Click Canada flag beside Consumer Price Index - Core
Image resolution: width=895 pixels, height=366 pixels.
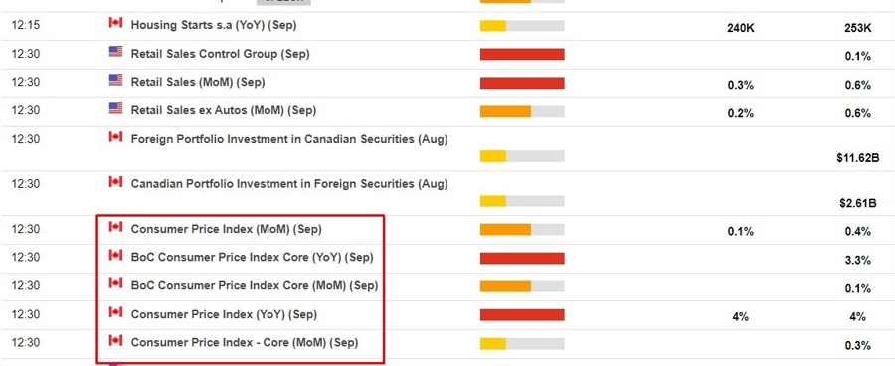[116, 340]
